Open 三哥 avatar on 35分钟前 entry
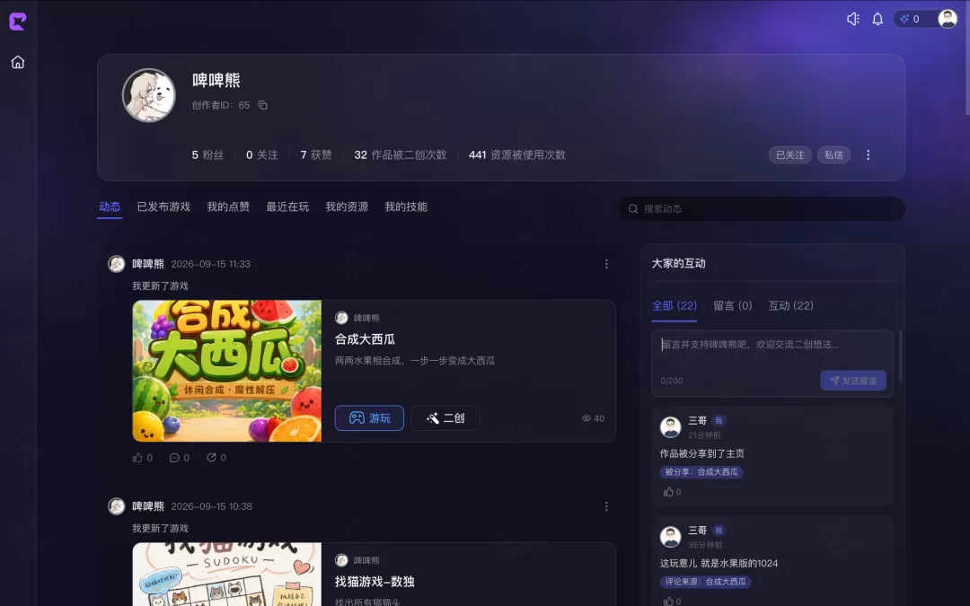 (x=671, y=537)
